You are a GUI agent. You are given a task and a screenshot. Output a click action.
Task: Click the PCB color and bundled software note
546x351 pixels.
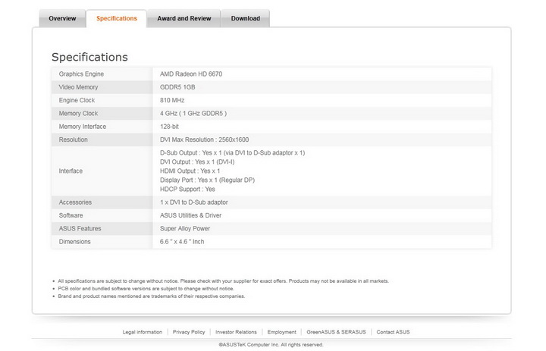tap(146, 289)
